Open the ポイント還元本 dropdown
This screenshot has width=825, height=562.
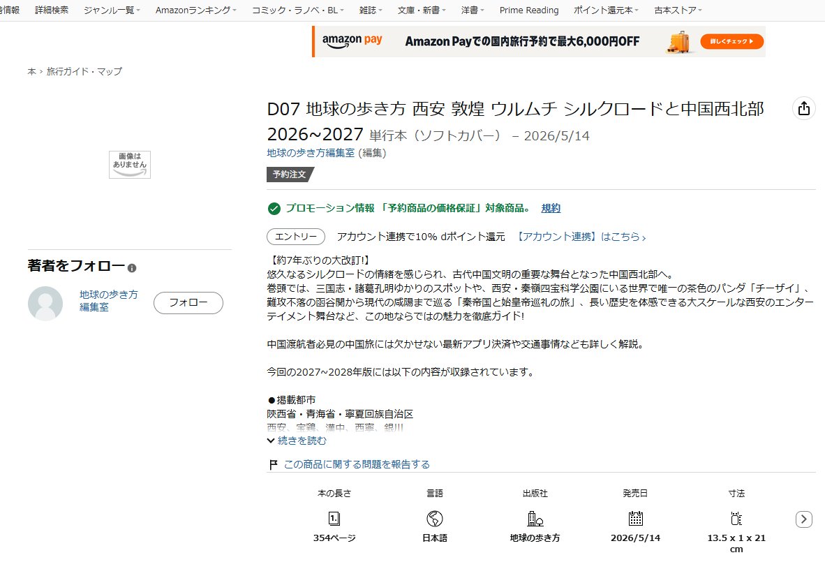(606, 10)
